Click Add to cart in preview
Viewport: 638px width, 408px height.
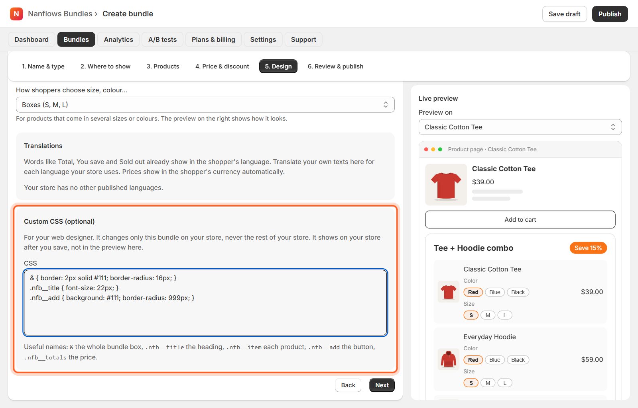pyautogui.click(x=520, y=220)
